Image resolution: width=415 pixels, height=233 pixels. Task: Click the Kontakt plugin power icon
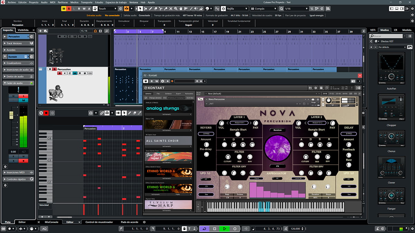[x=146, y=81]
